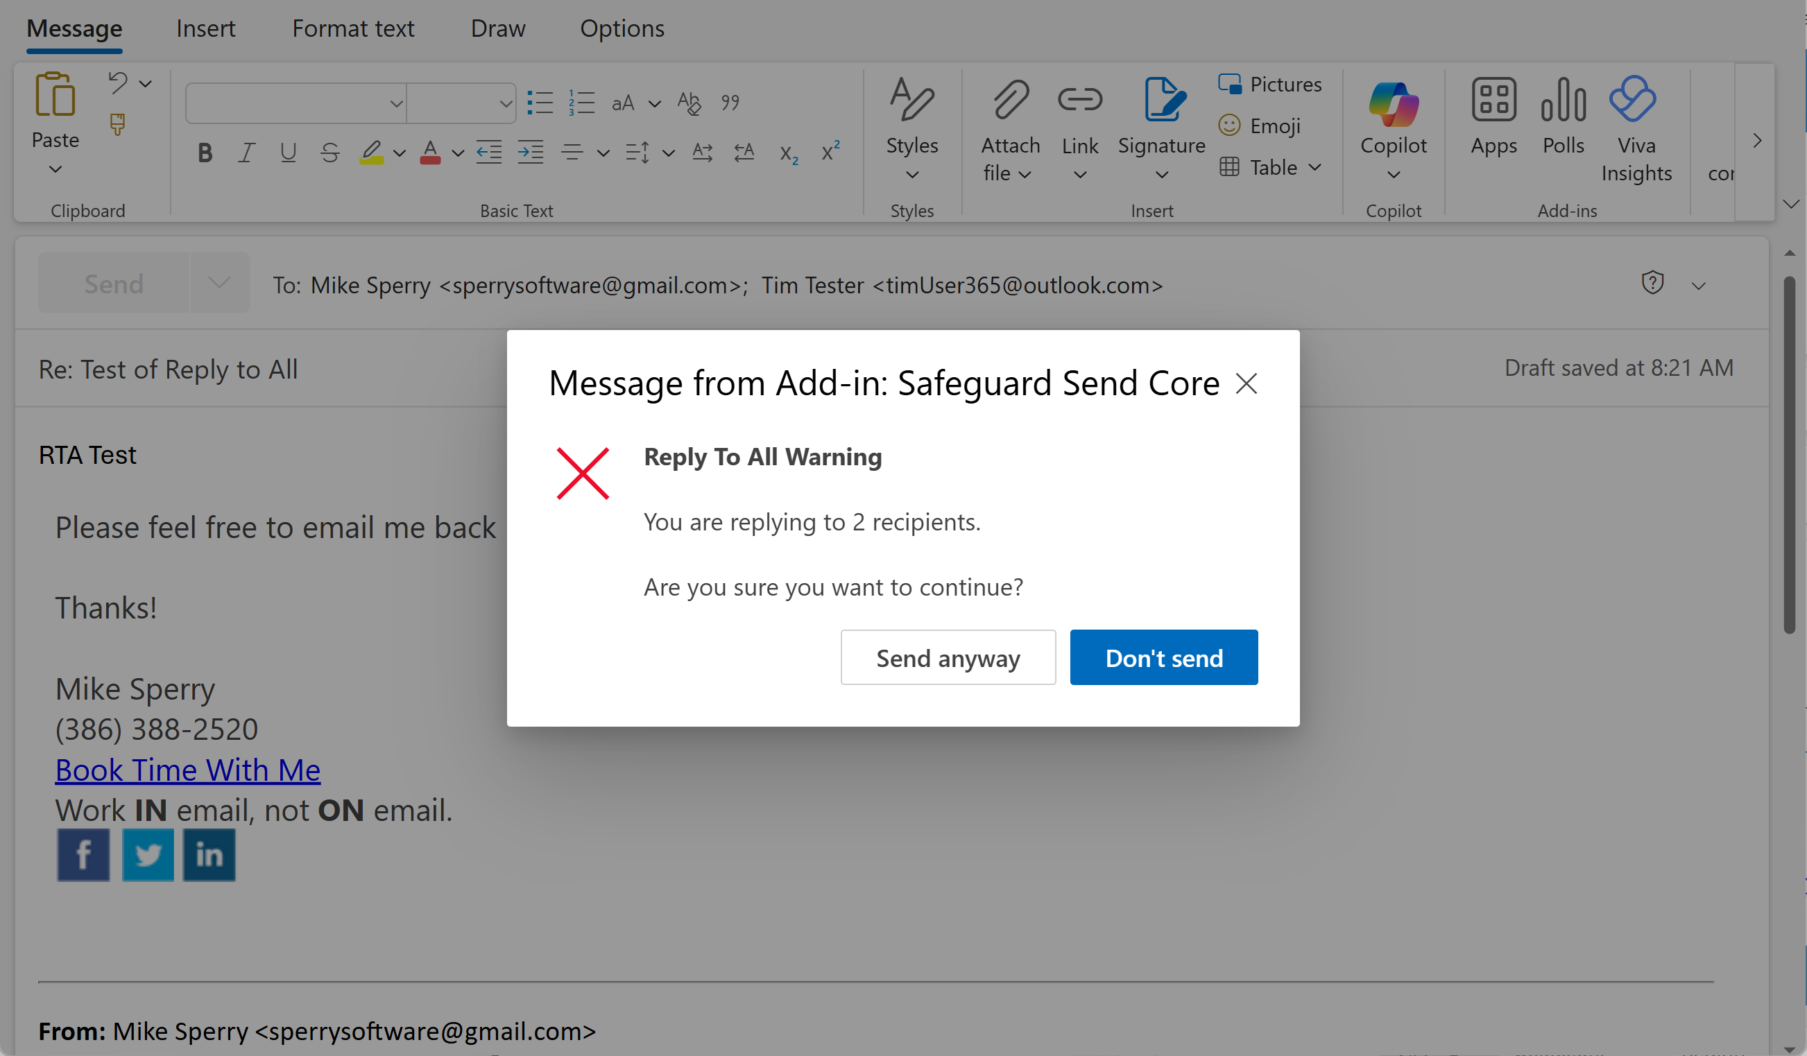
Task: Click the Table grid icon
Action: [x=1229, y=167]
